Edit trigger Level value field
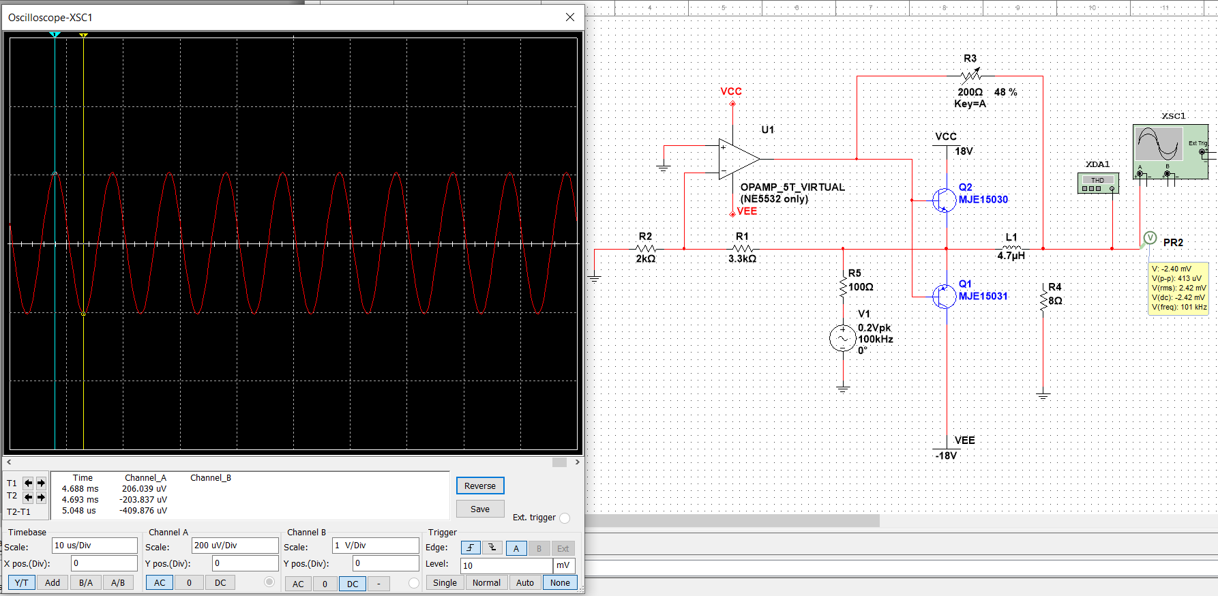 506,565
